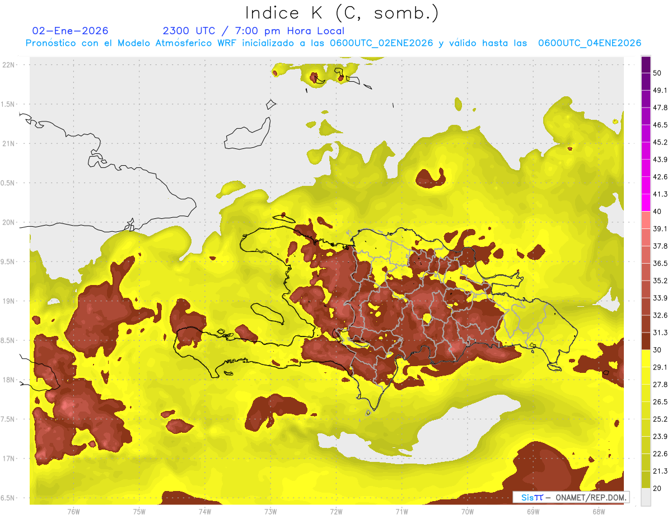Screen dimensions: 672x519
Task: Click the legend value '49.1'
Action: click(x=660, y=90)
